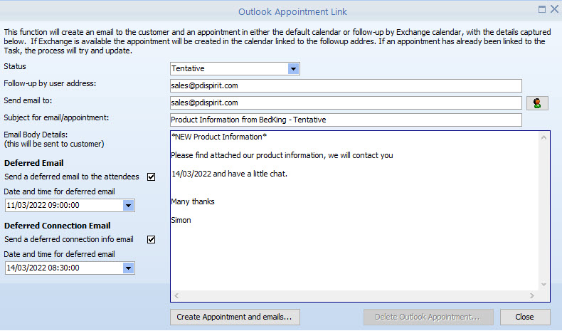This screenshot has width=562, height=331.
Task: Toggle Send a deferred email to the attendees
Action: point(152,177)
